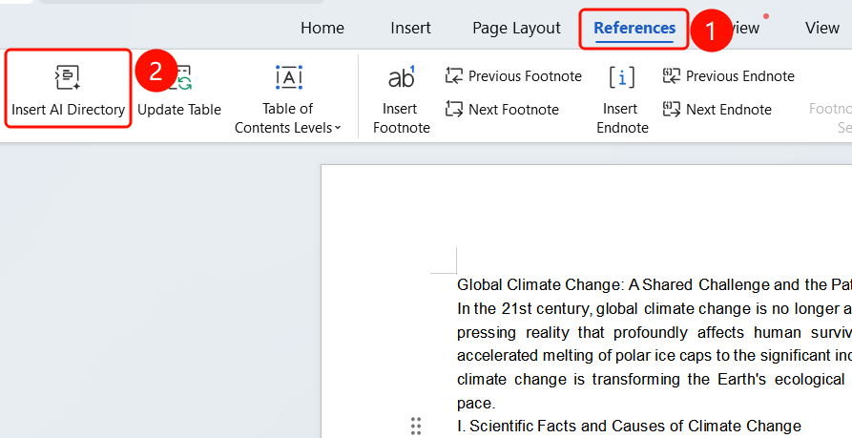Click the word 'pace.' in the document
The image size is (852, 438).
click(476, 404)
